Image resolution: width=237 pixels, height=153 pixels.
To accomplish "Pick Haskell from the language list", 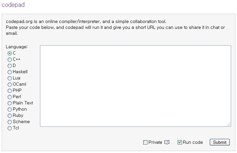I will (x=10, y=72).
